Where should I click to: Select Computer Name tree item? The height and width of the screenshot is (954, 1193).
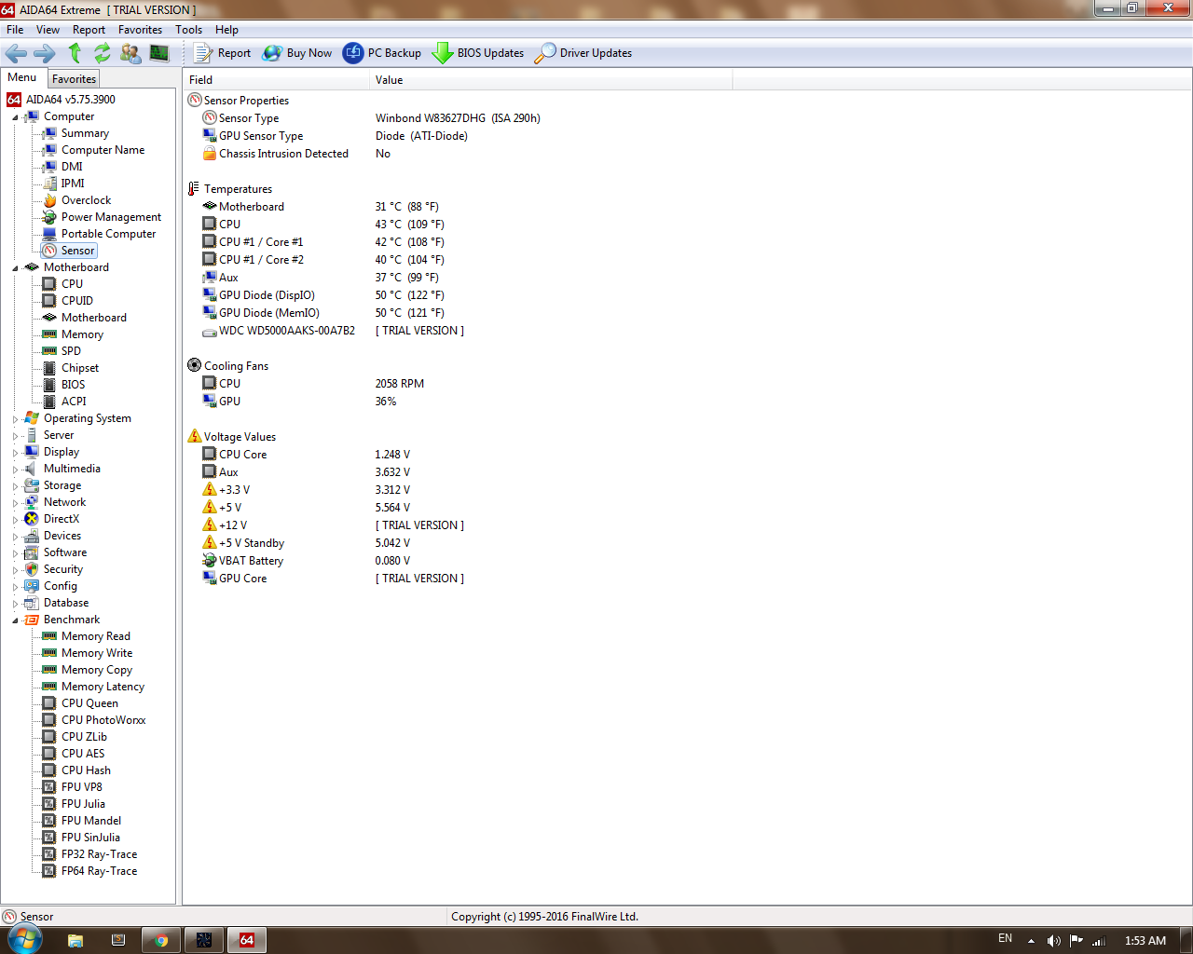coord(103,150)
